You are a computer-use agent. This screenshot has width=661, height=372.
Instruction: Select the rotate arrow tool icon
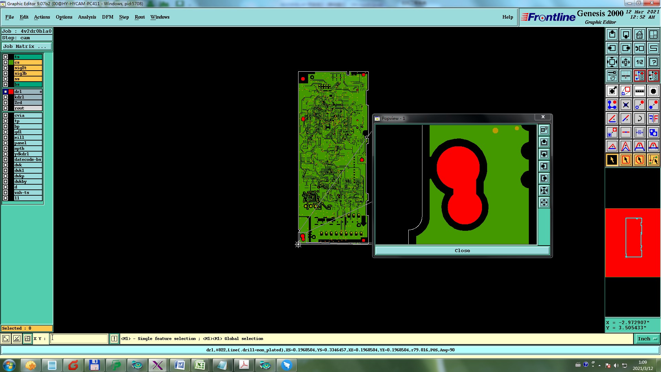point(639,118)
